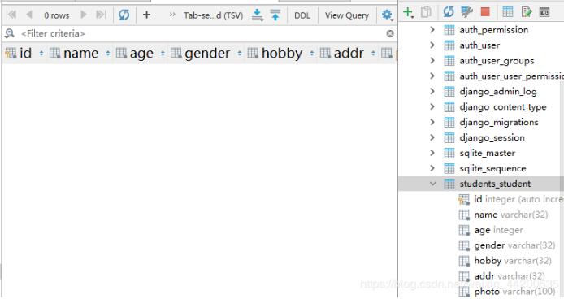The image size is (564, 299).
Task: Open Tab-separated (TSV) export format dropdown
Action: (x=213, y=15)
